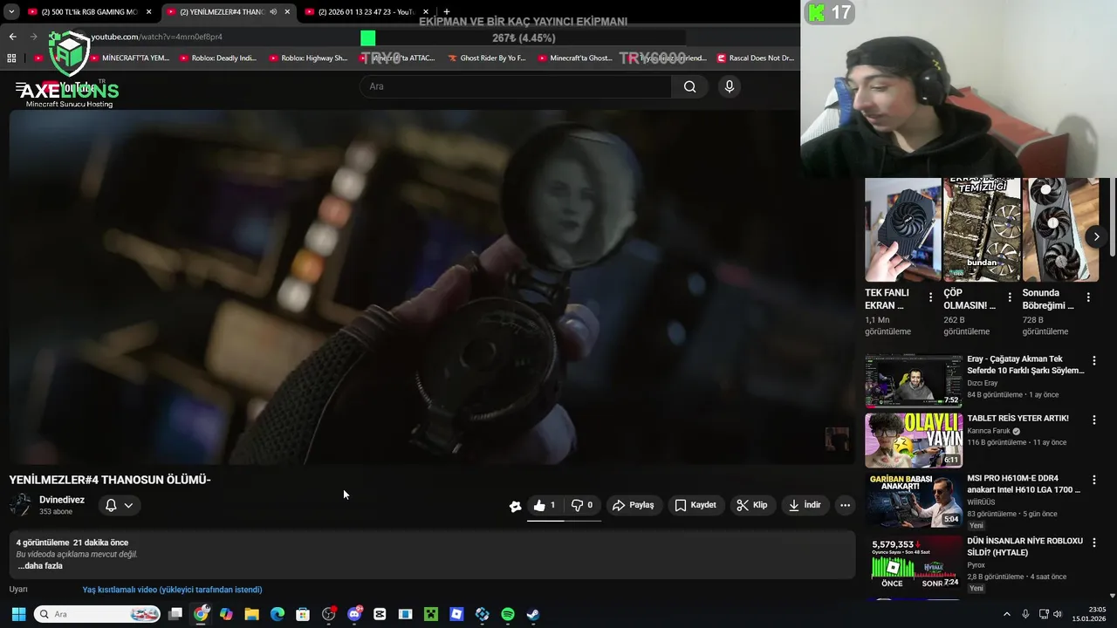
Task: Open more actions ellipsis beside İndir
Action: (845, 505)
